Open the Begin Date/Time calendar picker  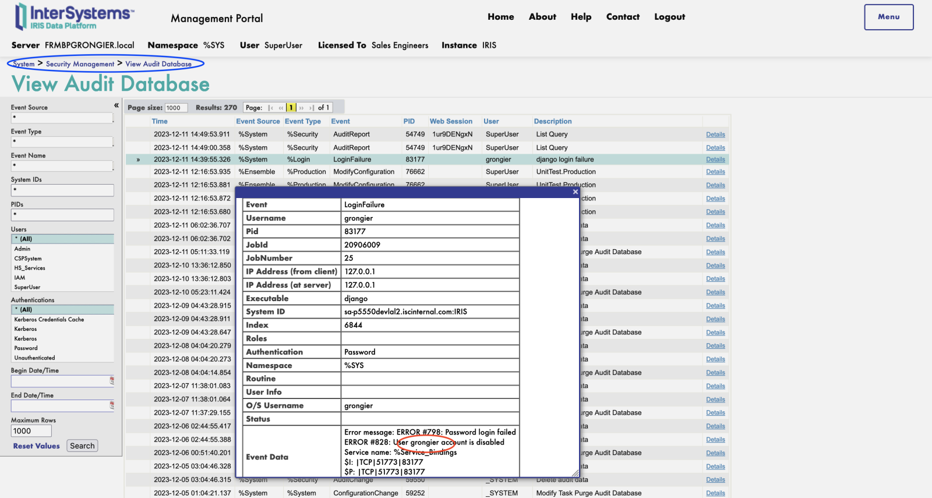coord(112,381)
